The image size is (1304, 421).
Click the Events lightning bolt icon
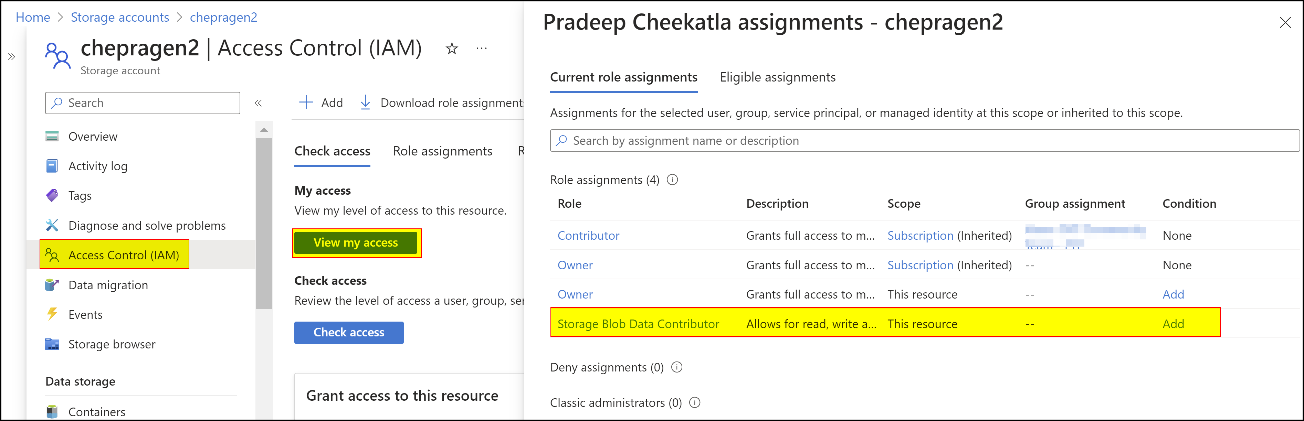pos(52,314)
